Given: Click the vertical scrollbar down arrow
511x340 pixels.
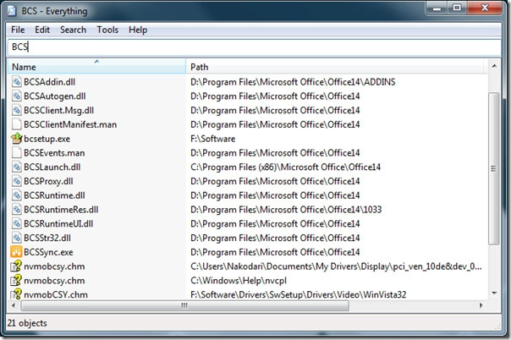Looking at the screenshot, I should pyautogui.click(x=494, y=293).
